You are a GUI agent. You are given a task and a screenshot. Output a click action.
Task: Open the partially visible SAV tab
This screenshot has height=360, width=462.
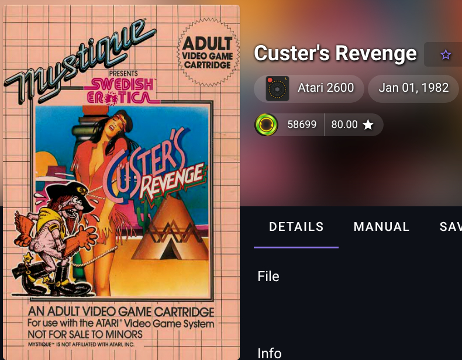coord(450,227)
